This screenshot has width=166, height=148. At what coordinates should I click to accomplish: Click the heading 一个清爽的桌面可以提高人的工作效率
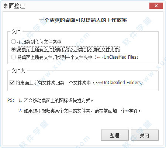(83, 20)
